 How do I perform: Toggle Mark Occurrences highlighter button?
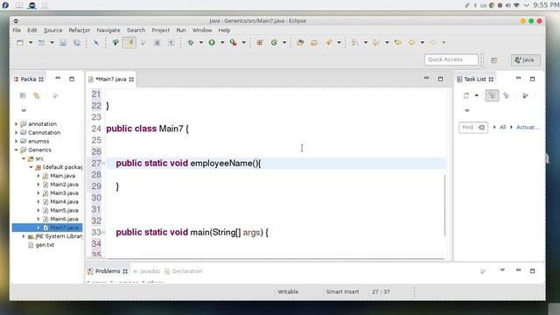[x=129, y=43]
